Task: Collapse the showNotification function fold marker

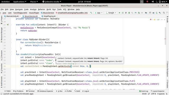Action: click(x=11, y=54)
